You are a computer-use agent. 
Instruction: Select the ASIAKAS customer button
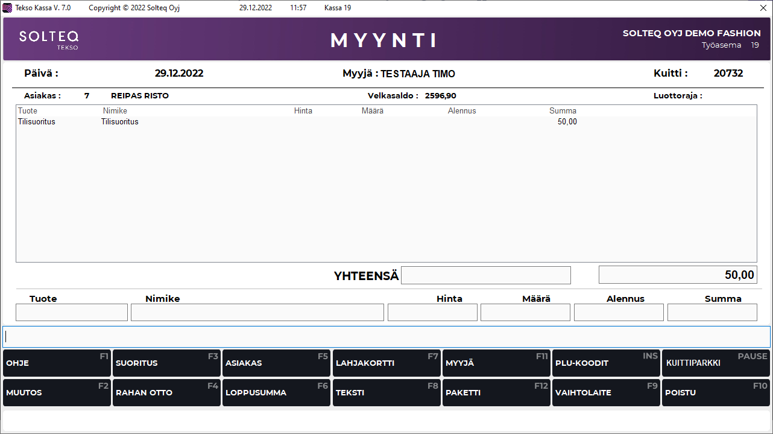(x=276, y=363)
